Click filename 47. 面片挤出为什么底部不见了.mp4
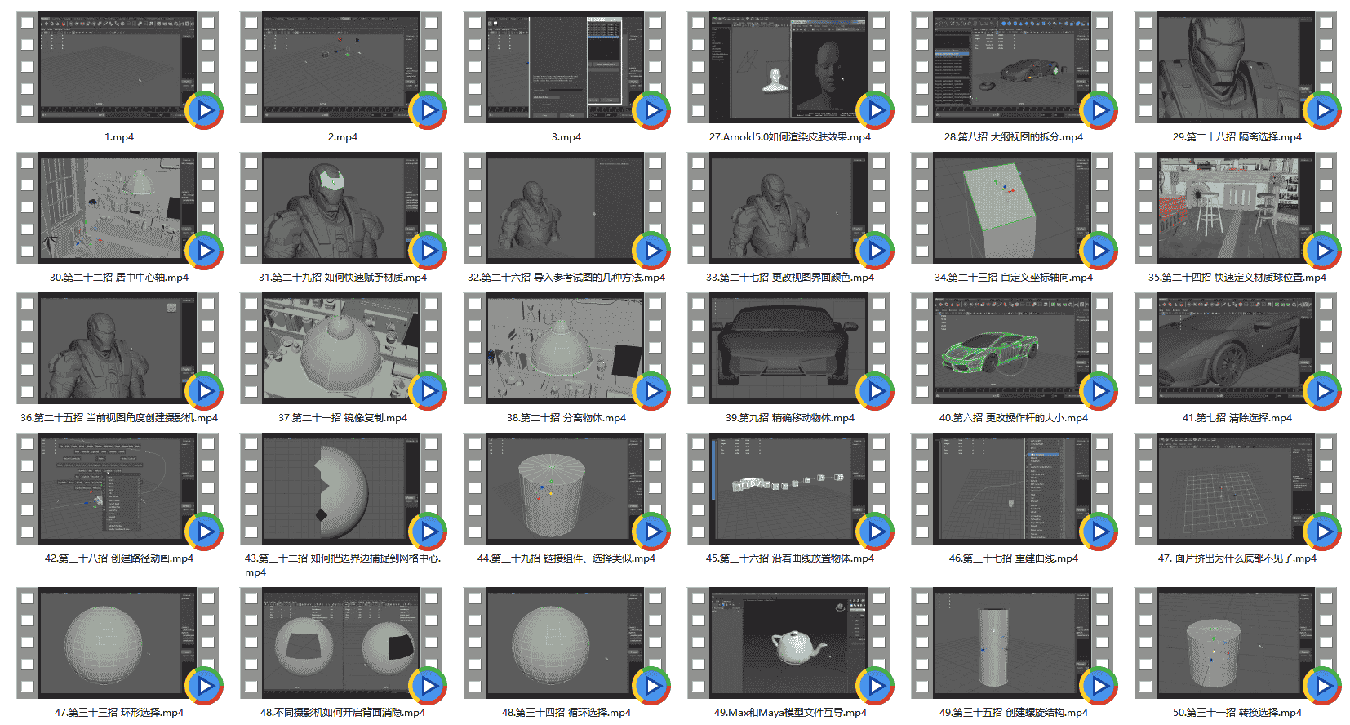The image size is (1350, 725). pos(1237,558)
